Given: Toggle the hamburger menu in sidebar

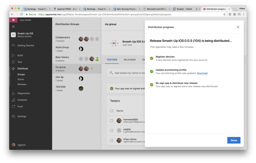Looking at the screenshot, I should click(13, 26).
